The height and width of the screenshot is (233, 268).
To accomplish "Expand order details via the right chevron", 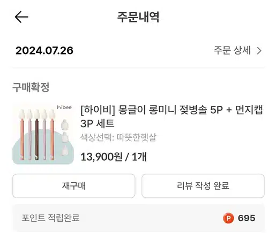I will (x=259, y=51).
